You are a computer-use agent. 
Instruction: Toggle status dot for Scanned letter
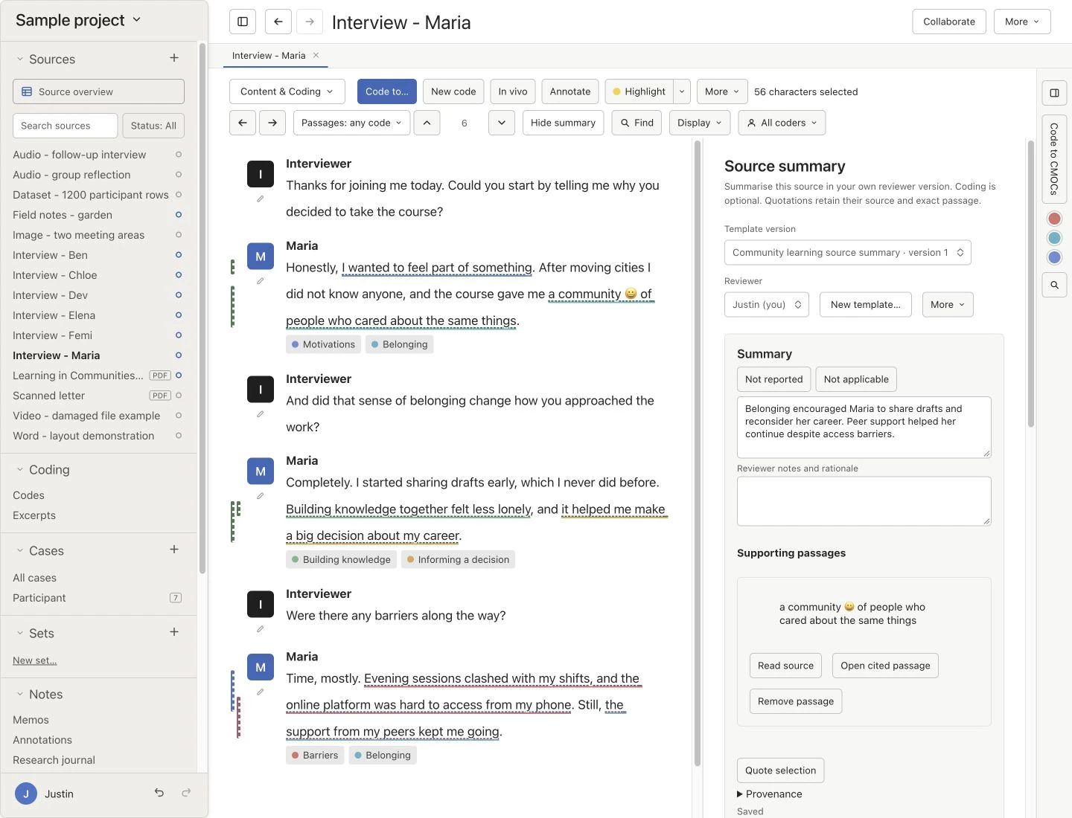[x=179, y=396]
